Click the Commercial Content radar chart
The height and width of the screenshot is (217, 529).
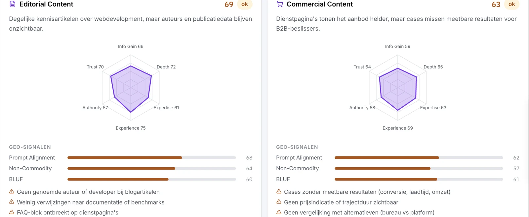click(398, 88)
